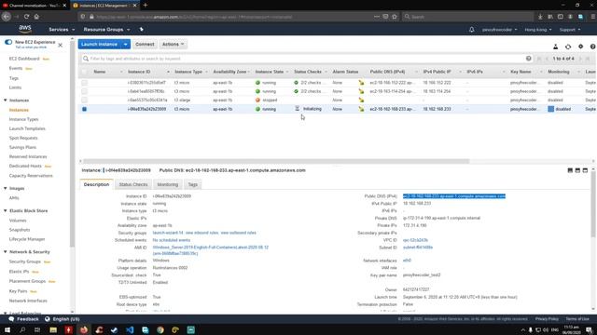This screenshot has height=335, width=597.
Task: Switch to the Tags tab
Action: coord(193,184)
